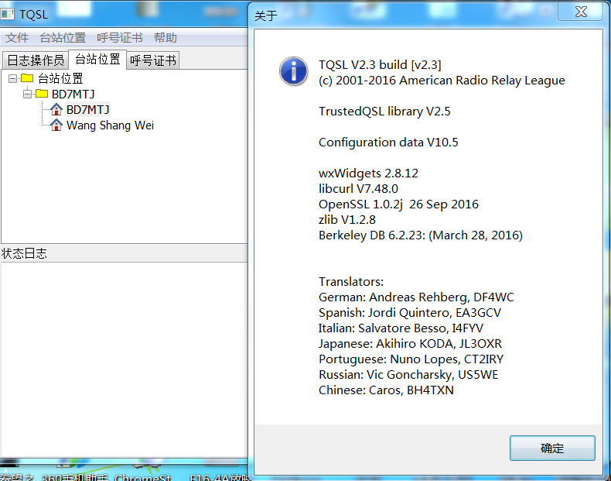The image size is (611, 481).
Task: Click the 状态日志 label
Action: (24, 253)
